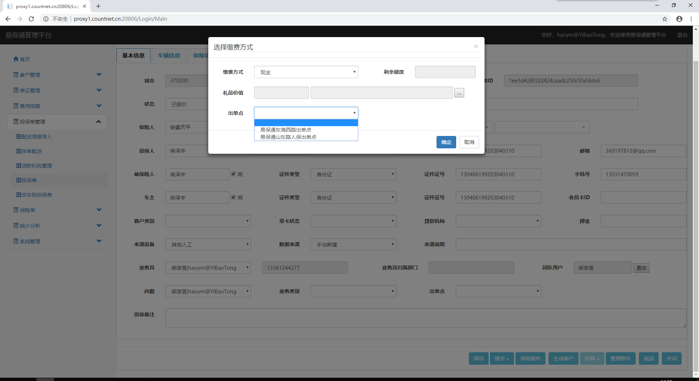699x381 pixels.
Task: Toggle the 同 checkbox beside 被保险人
Action: click(233, 174)
